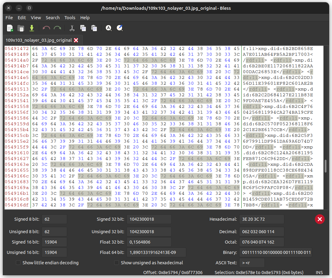Viewport: 332px width, 278px height.
Task: Click offset address 05491558
Action: point(17,106)
